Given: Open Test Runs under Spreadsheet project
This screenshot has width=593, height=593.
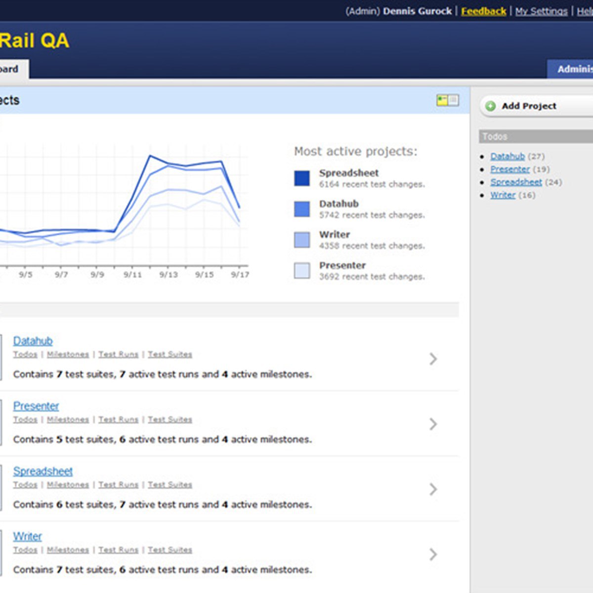Looking at the screenshot, I should click(118, 485).
